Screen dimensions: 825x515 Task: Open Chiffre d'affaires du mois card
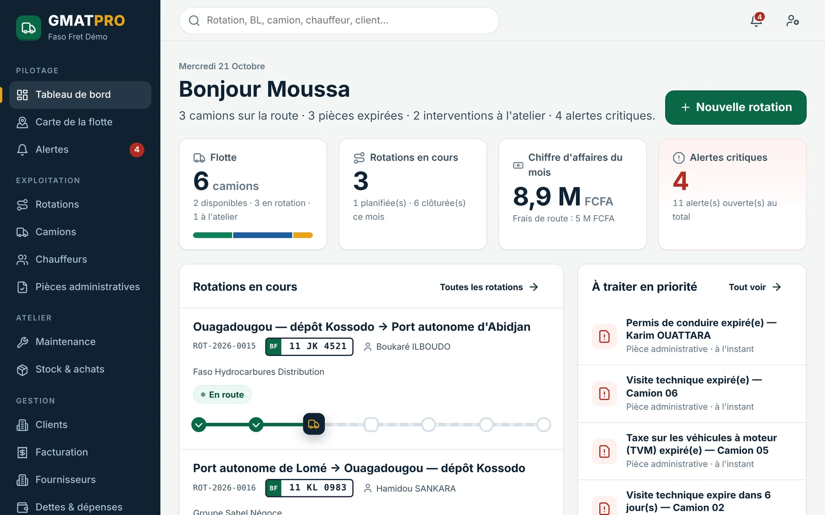tap(572, 194)
